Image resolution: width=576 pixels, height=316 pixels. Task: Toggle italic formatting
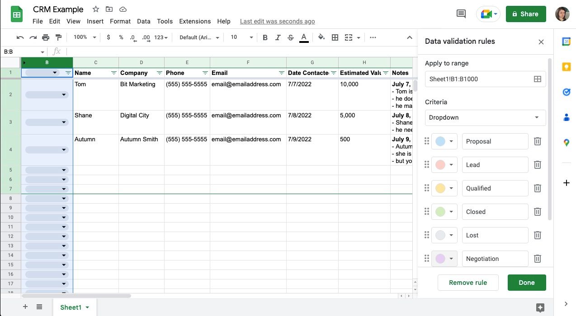coord(278,37)
